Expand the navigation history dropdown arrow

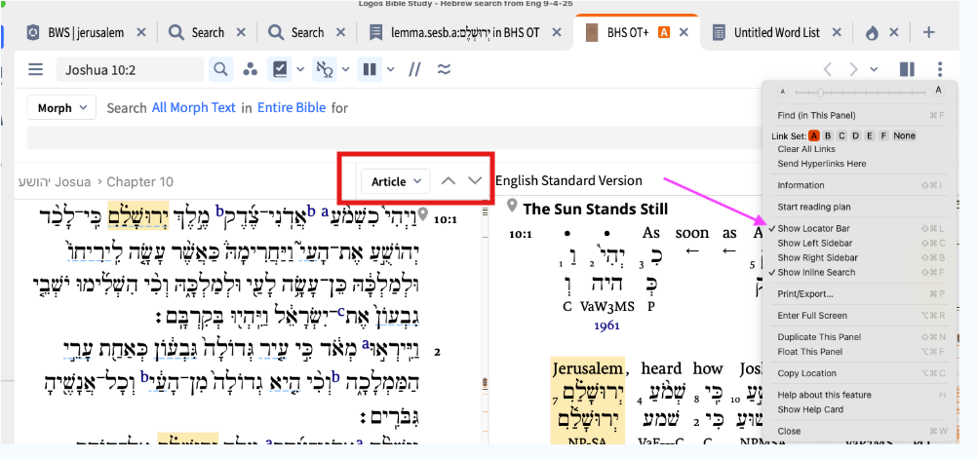click(875, 70)
